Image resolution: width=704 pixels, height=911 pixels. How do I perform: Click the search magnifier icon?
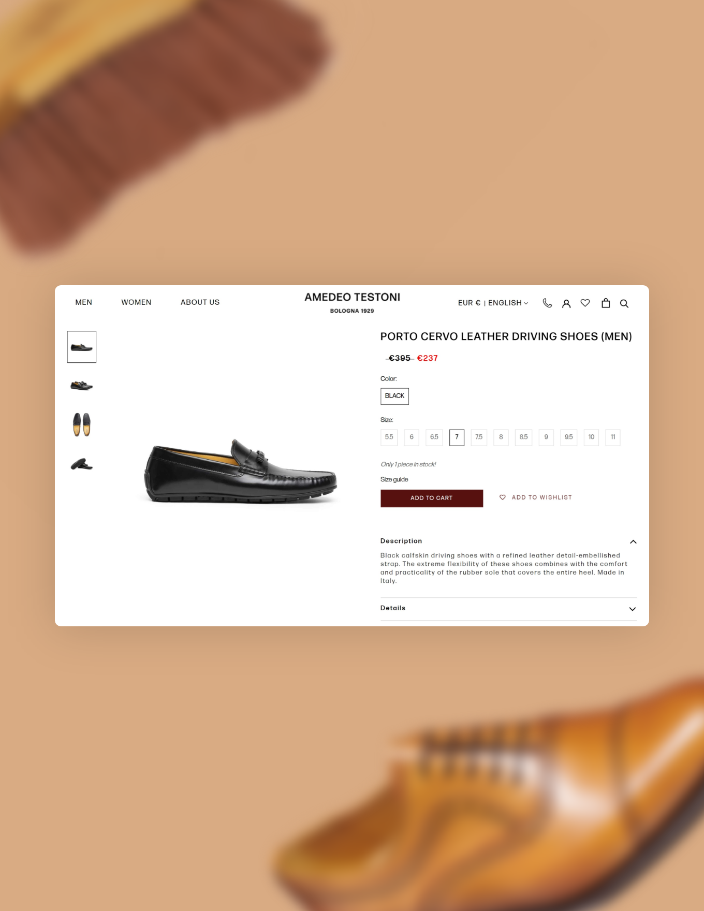click(x=624, y=304)
